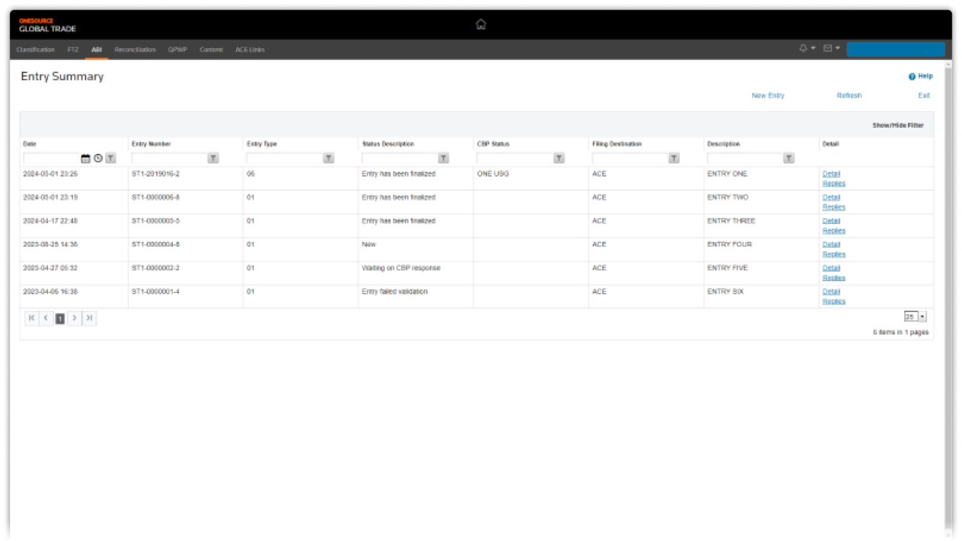The width and height of the screenshot is (962, 541).
Task: Open the FTZ menu tab
Action: click(73, 50)
